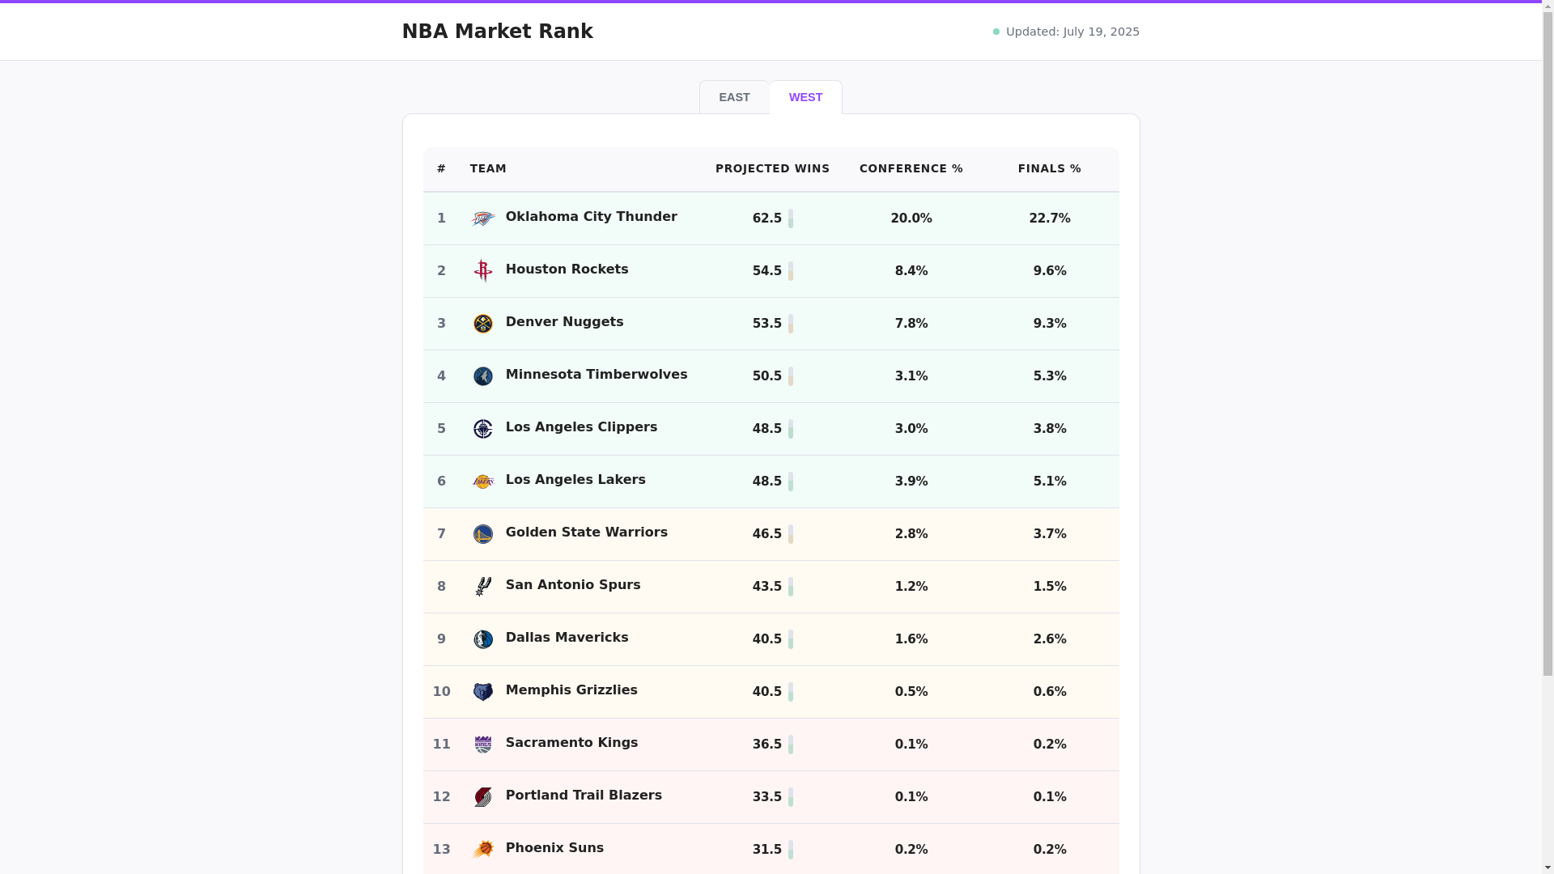1554x874 pixels.
Task: Click Suns' 31.5 projected wins value
Action: tap(766, 850)
